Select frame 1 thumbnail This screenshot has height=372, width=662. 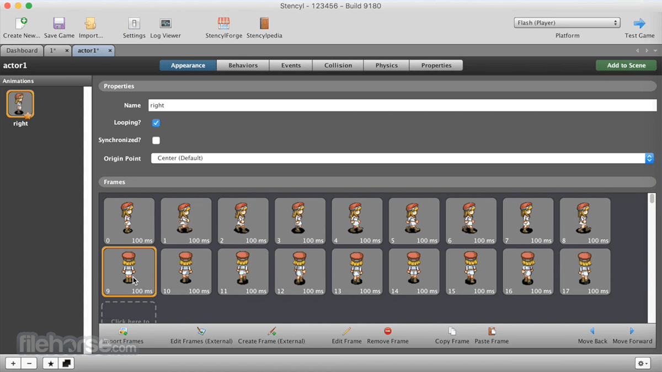point(186,221)
